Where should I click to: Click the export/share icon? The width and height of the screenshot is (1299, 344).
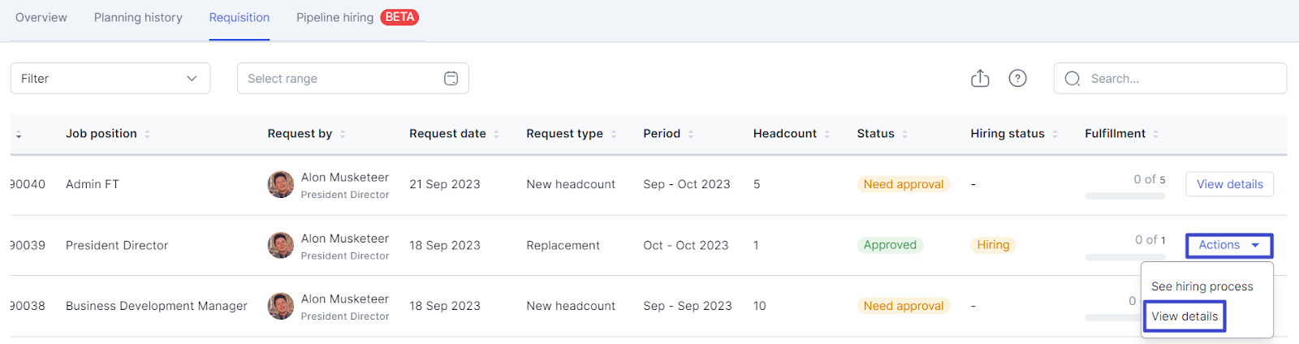pos(980,79)
